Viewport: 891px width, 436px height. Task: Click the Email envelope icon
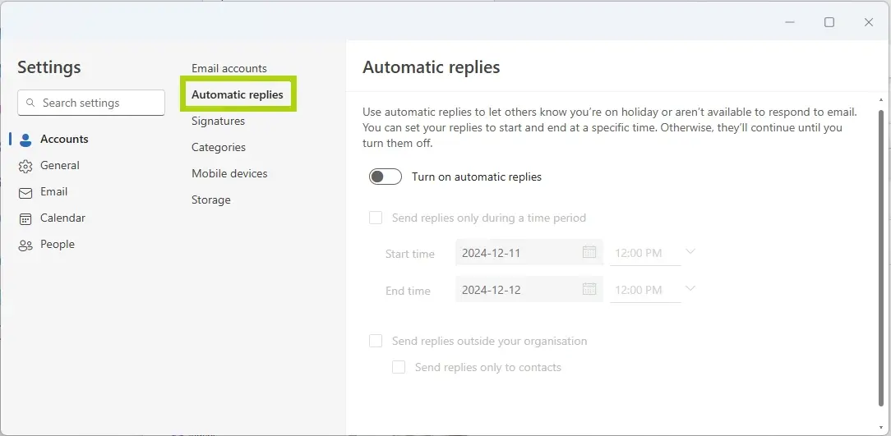point(25,192)
